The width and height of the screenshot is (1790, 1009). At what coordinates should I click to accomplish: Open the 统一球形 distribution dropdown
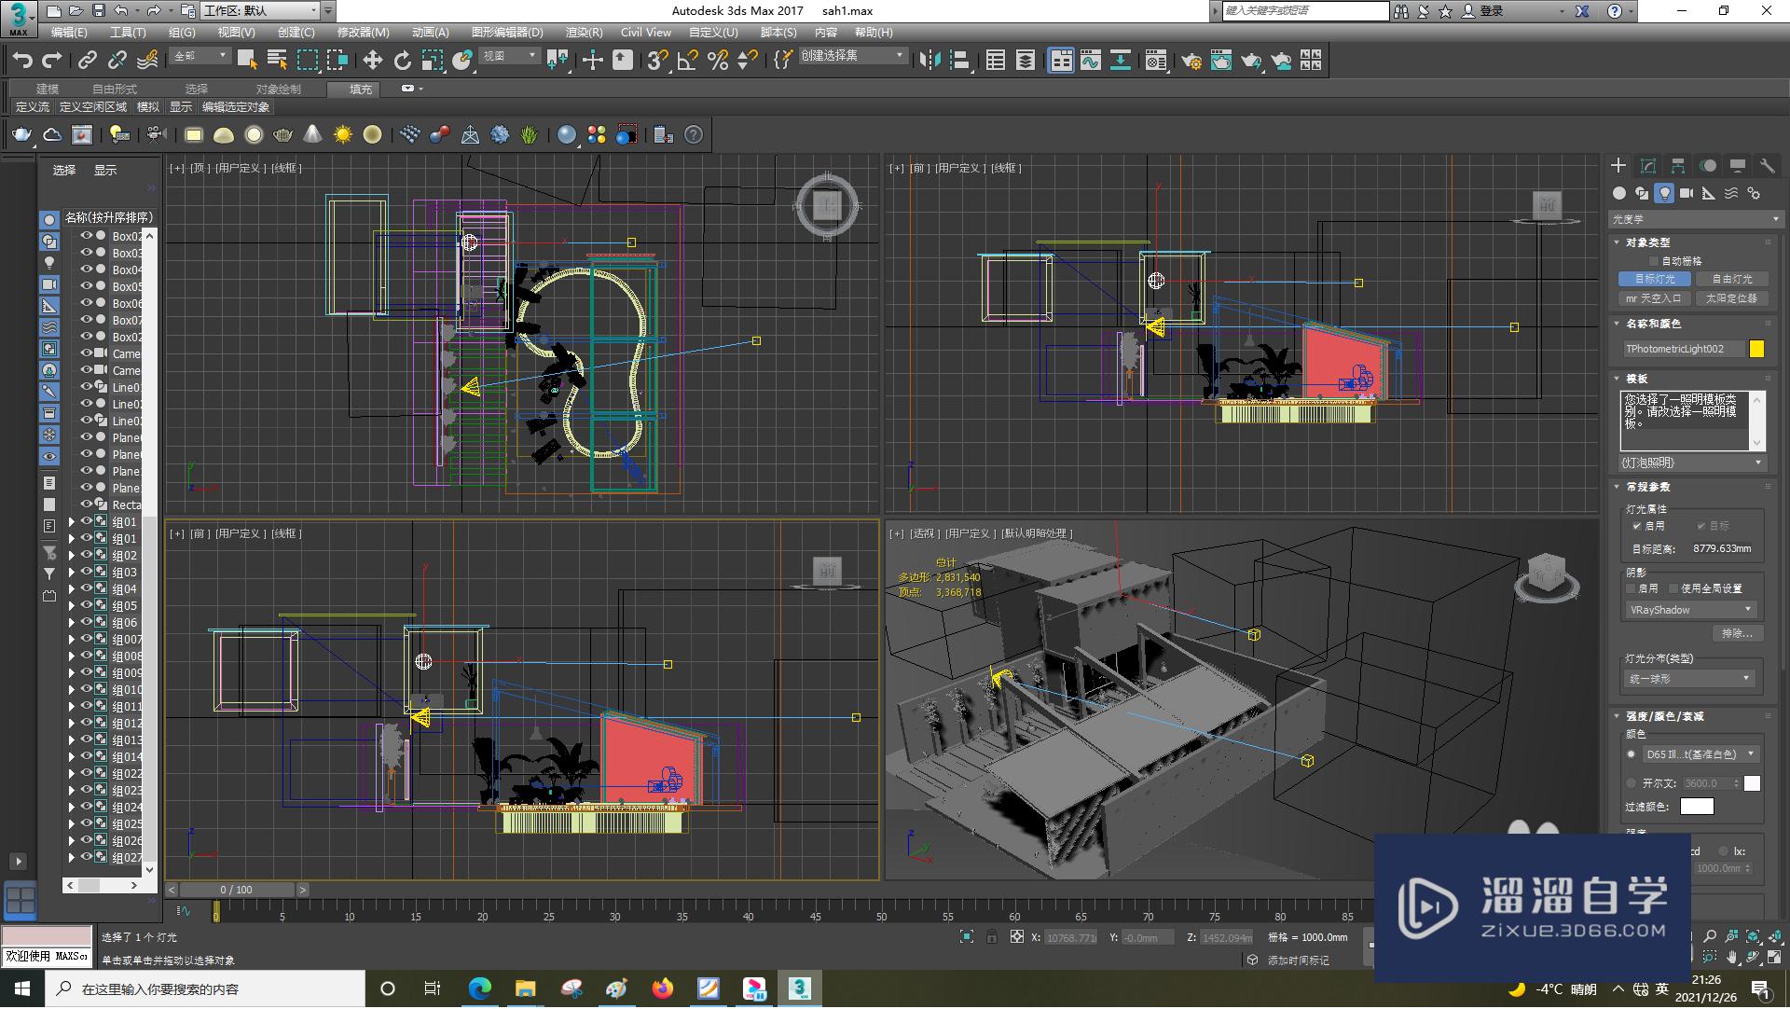click(1691, 679)
